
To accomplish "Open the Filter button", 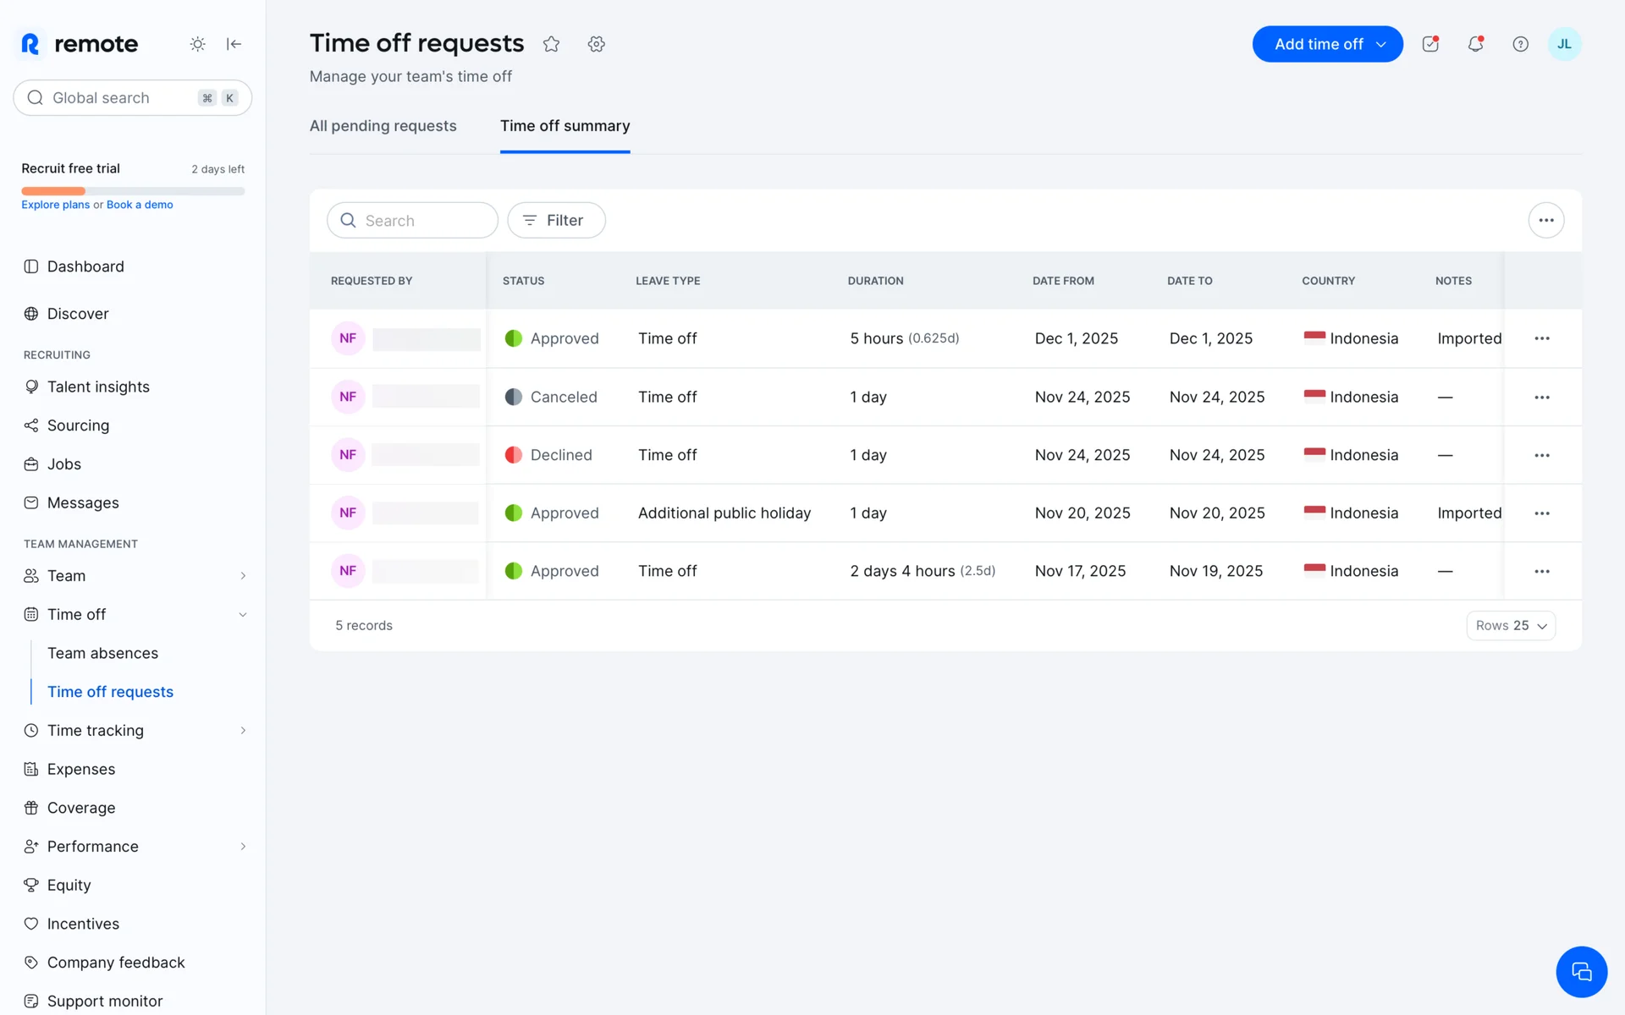I will [556, 220].
